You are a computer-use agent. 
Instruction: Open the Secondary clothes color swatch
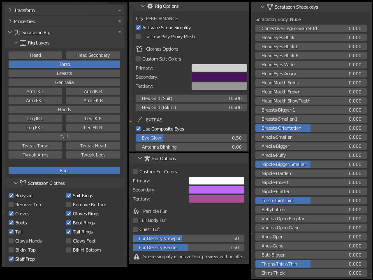coord(219,77)
